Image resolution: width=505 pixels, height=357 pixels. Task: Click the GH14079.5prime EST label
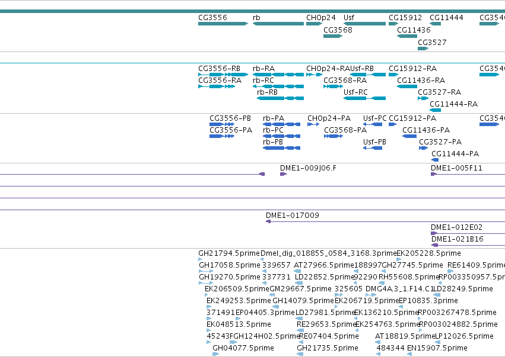pyautogui.click(x=303, y=301)
